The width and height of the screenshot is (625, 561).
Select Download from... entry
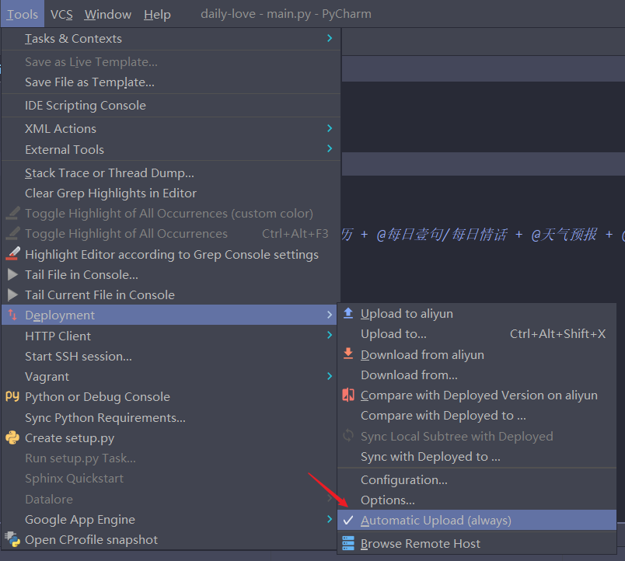477,375
